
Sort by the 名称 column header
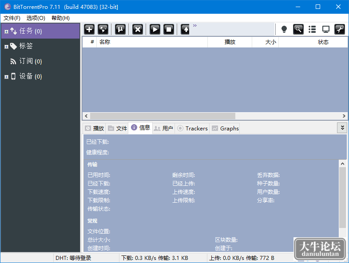(152, 42)
